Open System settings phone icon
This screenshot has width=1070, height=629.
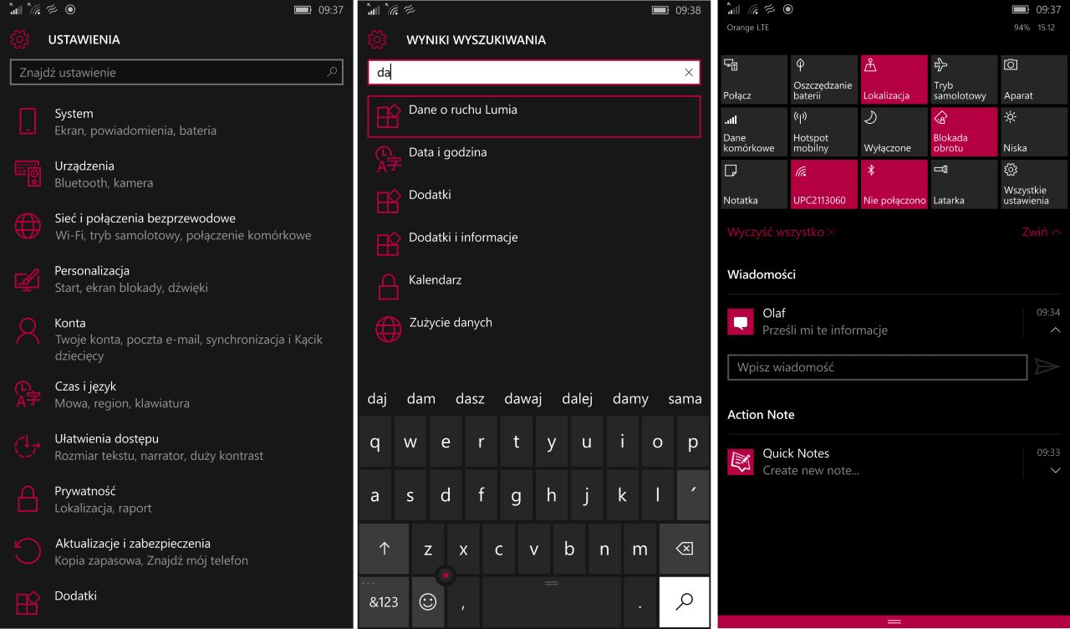[x=28, y=121]
